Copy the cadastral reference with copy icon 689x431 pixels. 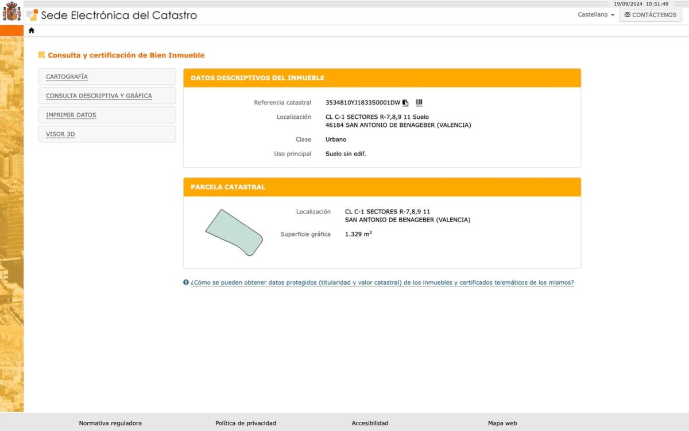[x=405, y=103]
